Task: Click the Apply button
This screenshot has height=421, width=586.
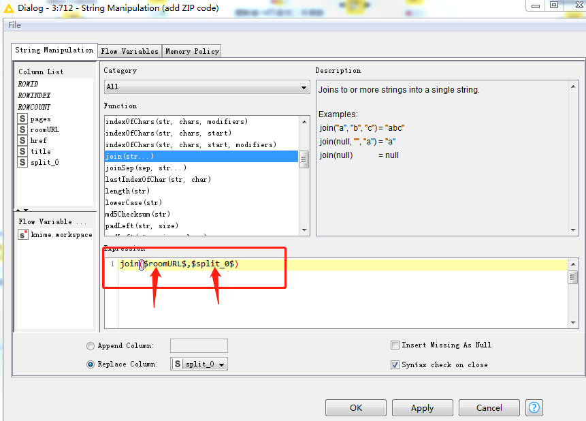Action: (x=422, y=407)
